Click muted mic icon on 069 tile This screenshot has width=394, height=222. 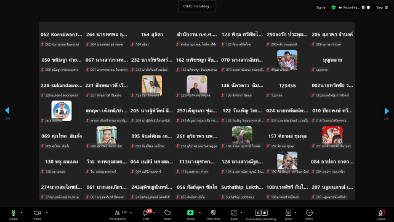42,146
